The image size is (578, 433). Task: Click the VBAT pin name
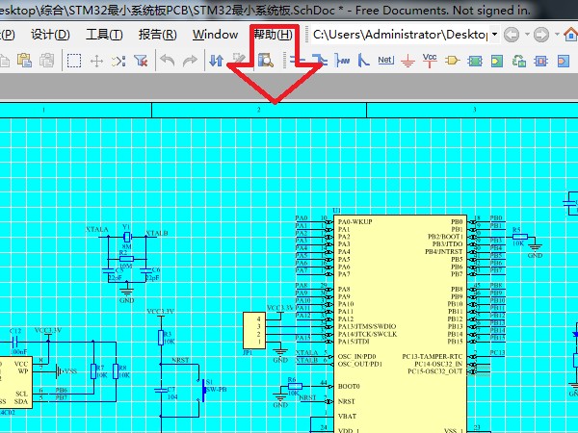(x=347, y=416)
